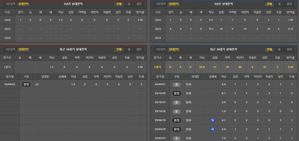This screenshot has width=299, height=141.
Task: Choose 원정 filter in right 3년간 상대전적 panel
Action: (289, 4)
